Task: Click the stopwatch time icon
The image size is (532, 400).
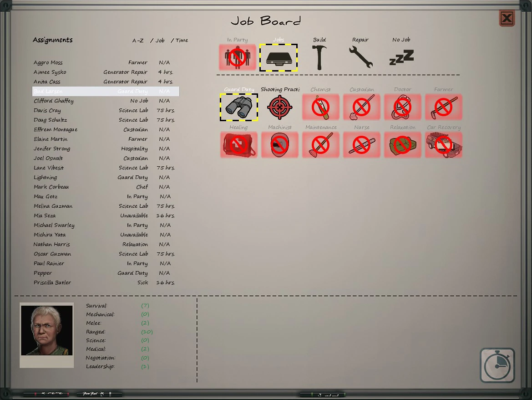Action: pos(497,365)
